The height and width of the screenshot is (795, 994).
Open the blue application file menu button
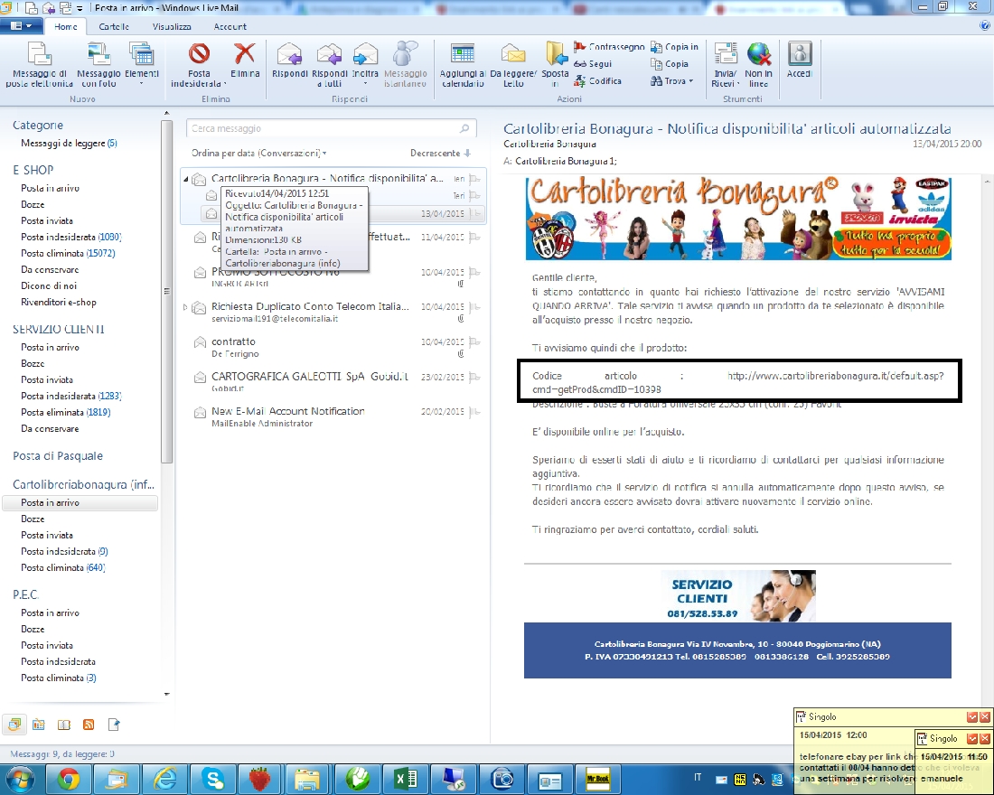click(21, 26)
